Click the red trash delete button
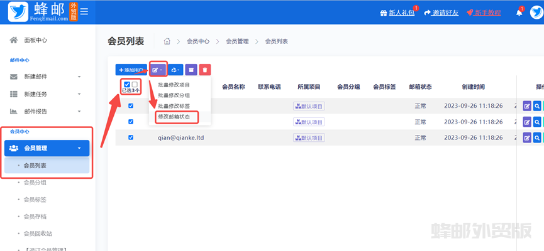The height and width of the screenshot is (251, 544). 205,70
